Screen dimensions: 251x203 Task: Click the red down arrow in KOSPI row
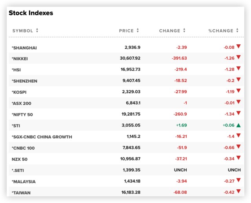[x=238, y=92]
